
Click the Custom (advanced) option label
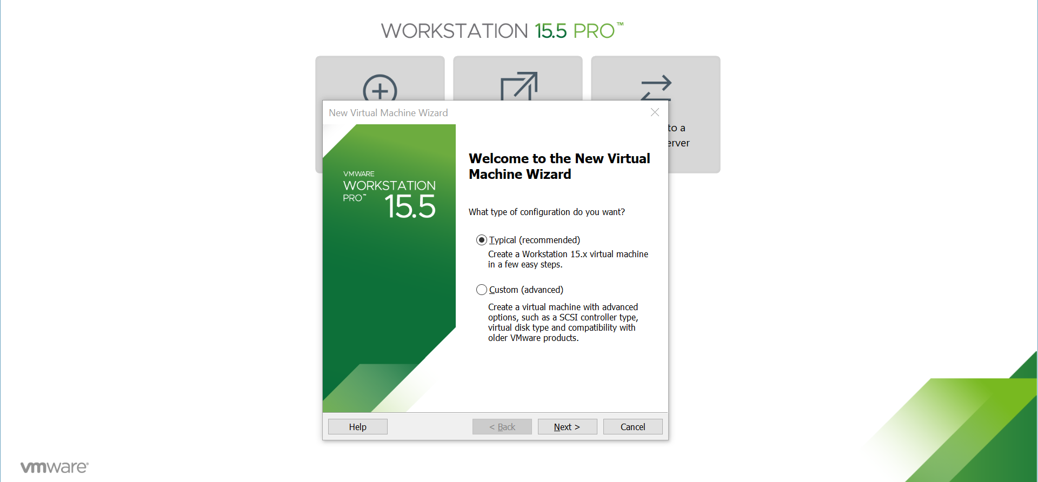pyautogui.click(x=526, y=290)
